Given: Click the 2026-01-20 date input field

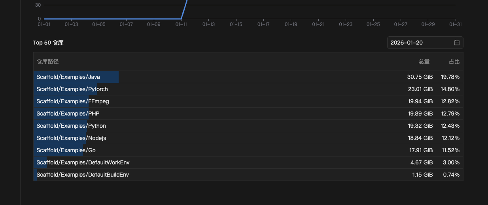Looking at the screenshot, I should click(x=419, y=43).
